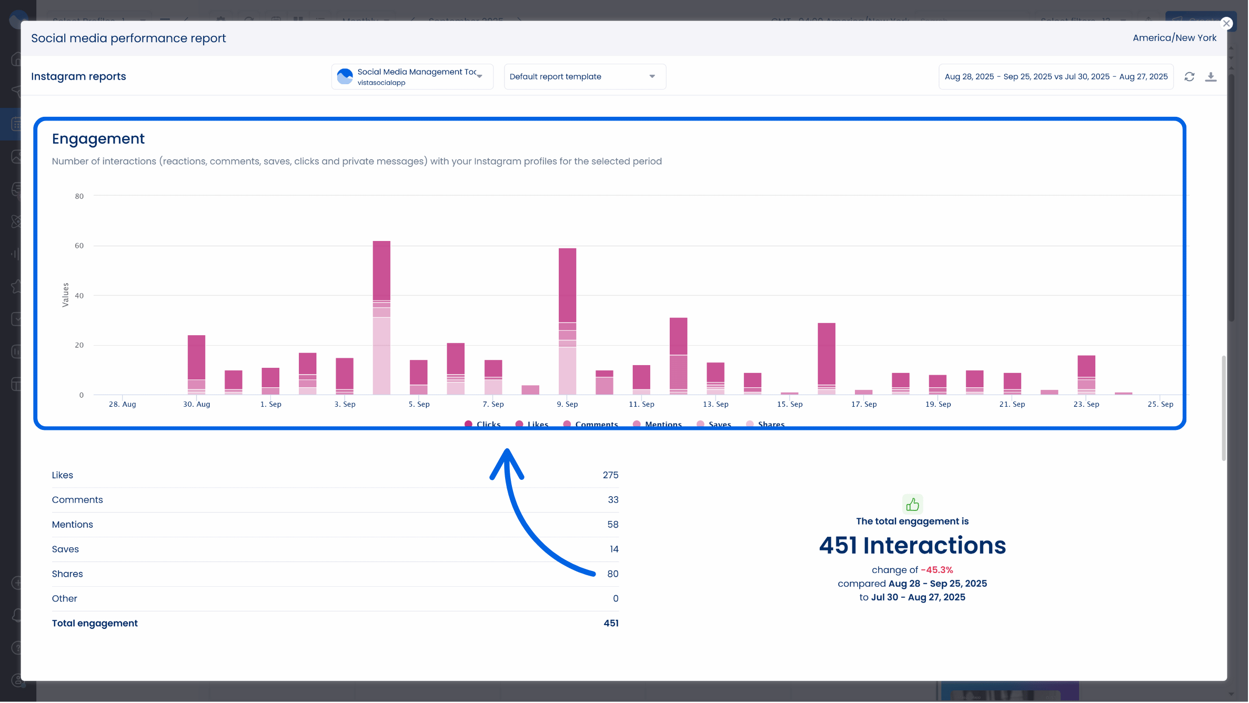Click the plus button to create new content
The image size is (1249, 703).
pos(16,583)
